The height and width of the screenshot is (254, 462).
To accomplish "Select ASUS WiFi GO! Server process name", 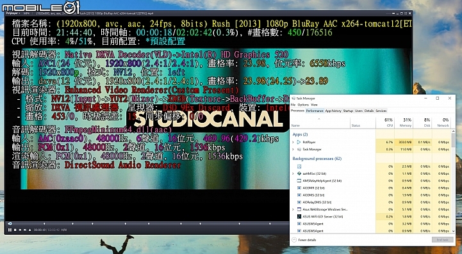I will [323, 217].
